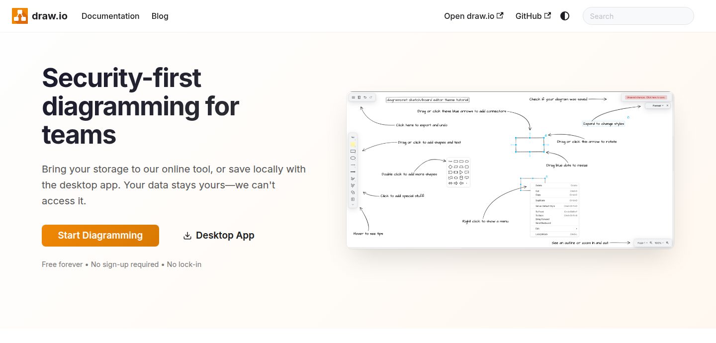Click the editor tutorial screenshot image

point(510,170)
